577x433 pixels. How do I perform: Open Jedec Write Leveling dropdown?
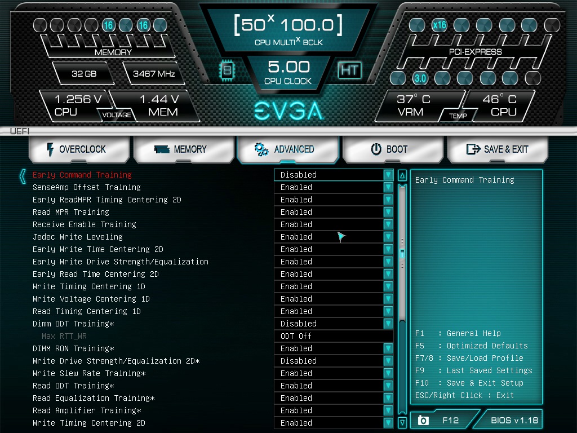tap(334, 237)
